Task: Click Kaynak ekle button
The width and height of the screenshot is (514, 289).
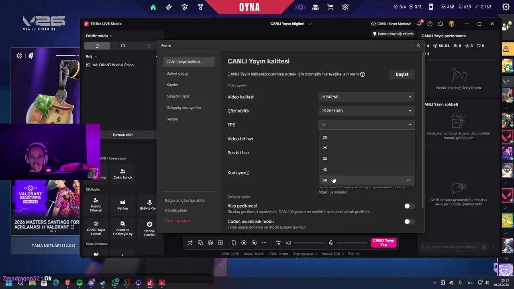Action: click(x=122, y=135)
